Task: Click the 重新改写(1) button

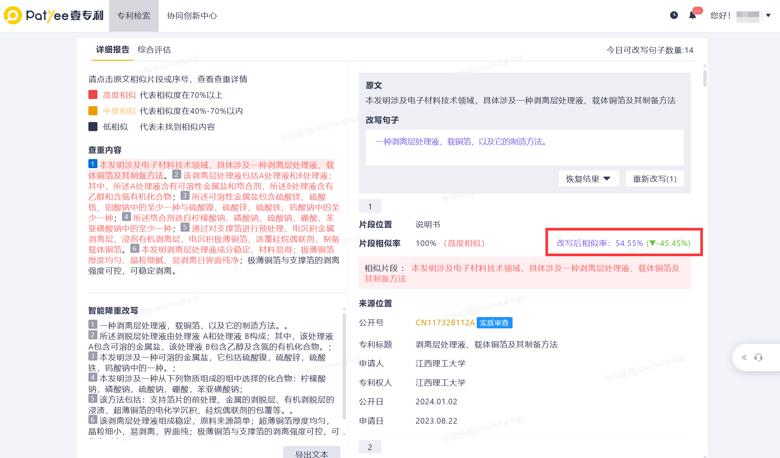Action: 655,179
